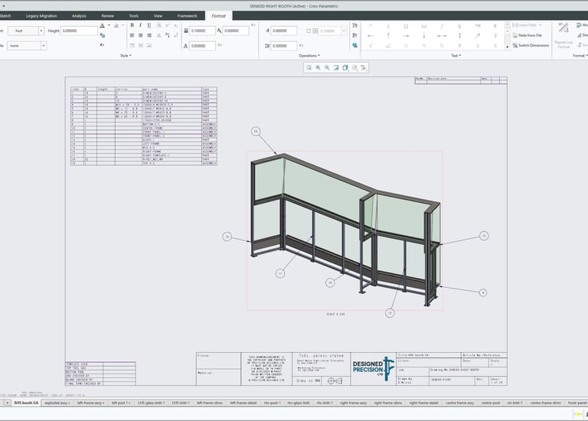
Task: Apply underline text formatting
Action: [149, 25]
